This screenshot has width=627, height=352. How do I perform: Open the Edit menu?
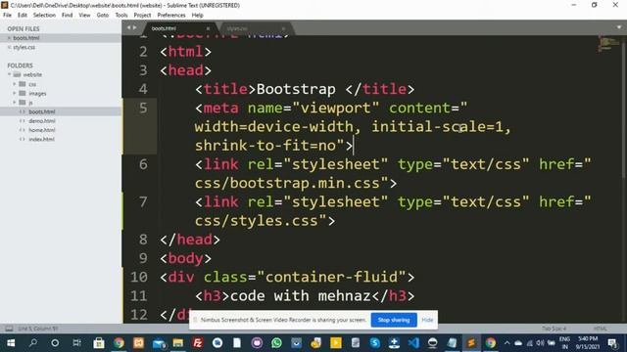[x=23, y=16]
